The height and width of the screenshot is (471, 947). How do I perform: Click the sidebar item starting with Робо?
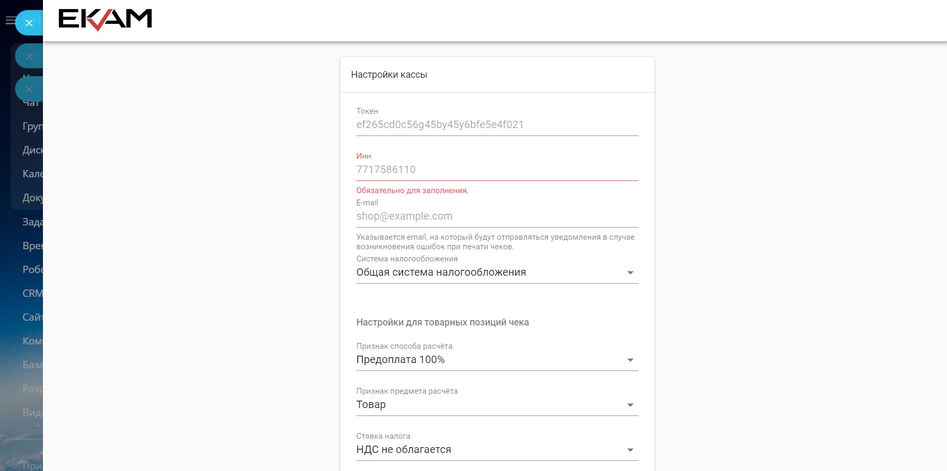pos(32,269)
